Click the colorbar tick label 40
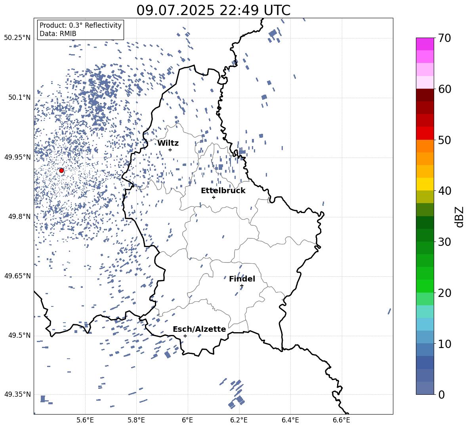 point(445,191)
